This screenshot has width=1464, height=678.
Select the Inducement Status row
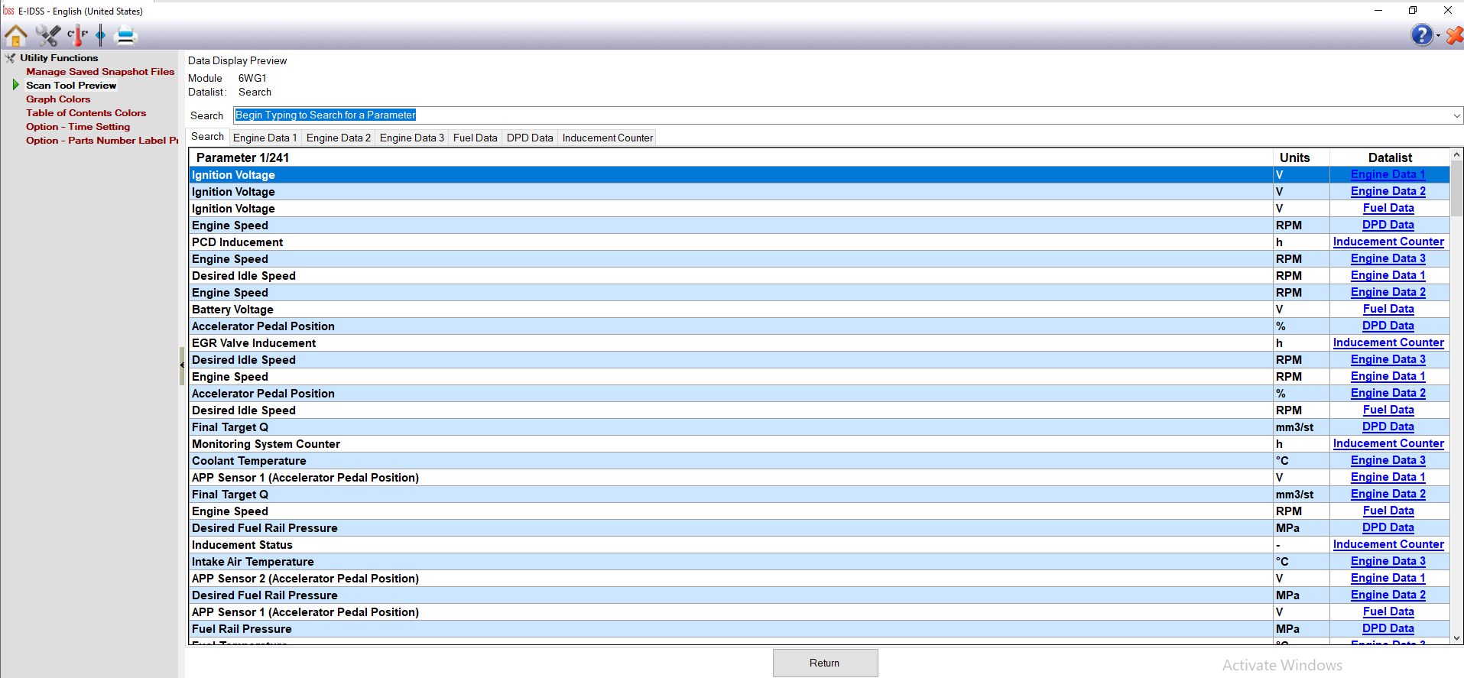point(819,545)
